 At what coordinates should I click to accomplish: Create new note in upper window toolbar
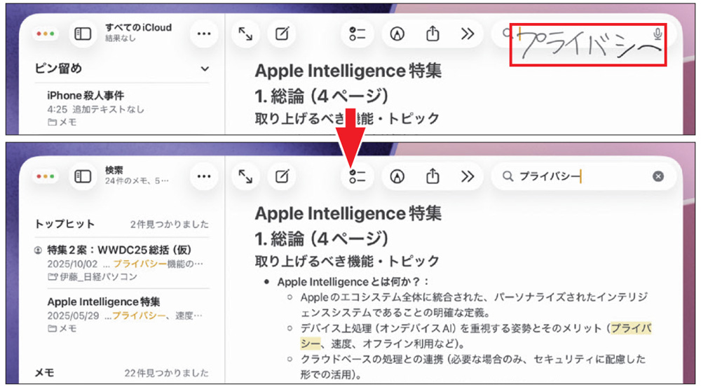[282, 34]
